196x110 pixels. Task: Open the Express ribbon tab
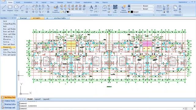[105, 2]
